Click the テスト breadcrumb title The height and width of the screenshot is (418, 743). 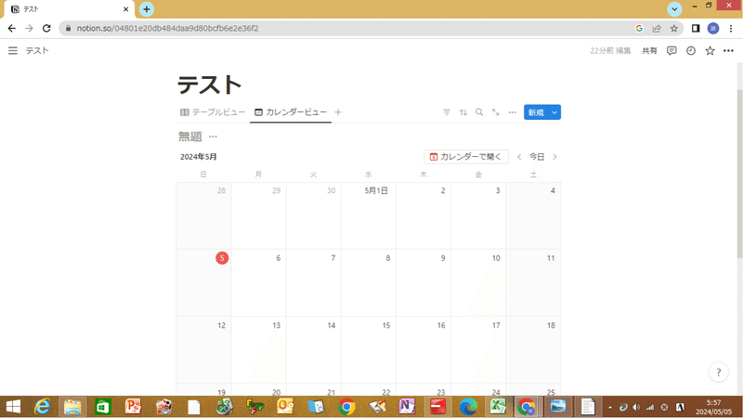pyautogui.click(x=37, y=51)
